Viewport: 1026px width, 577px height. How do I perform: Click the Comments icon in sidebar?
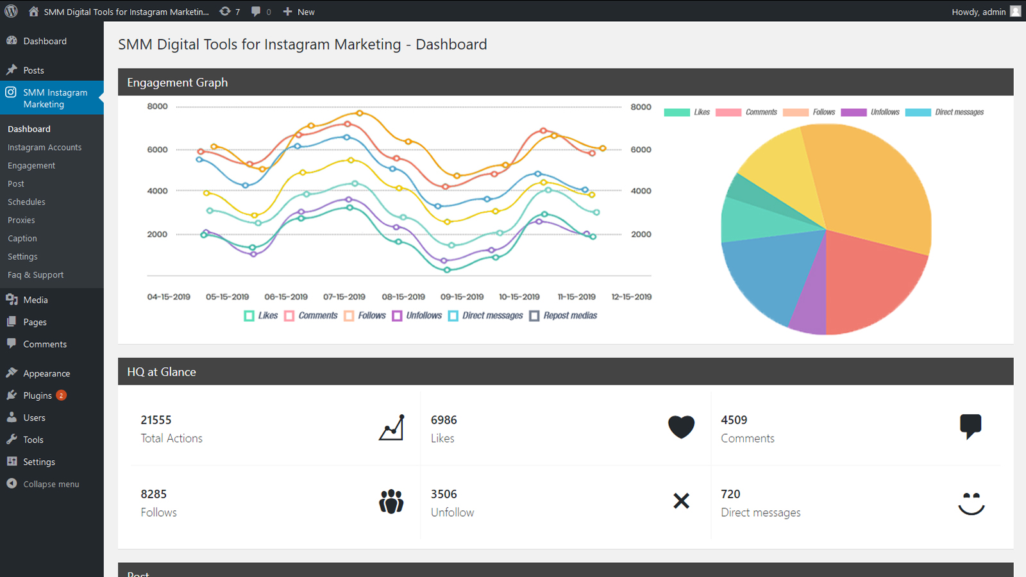[x=12, y=344]
